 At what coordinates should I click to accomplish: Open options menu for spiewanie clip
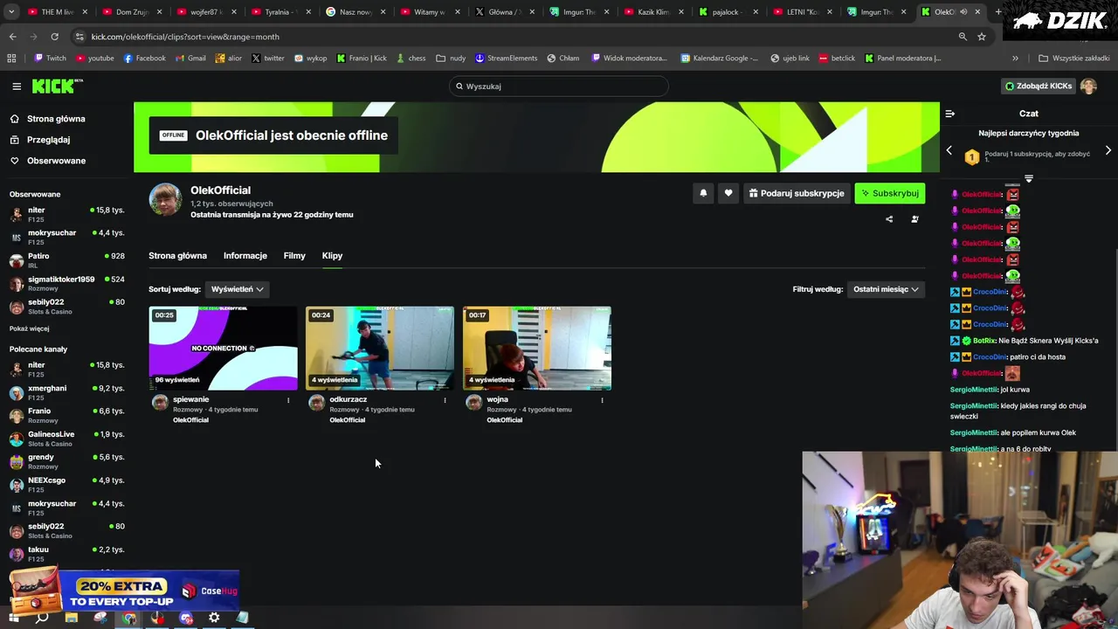click(288, 400)
